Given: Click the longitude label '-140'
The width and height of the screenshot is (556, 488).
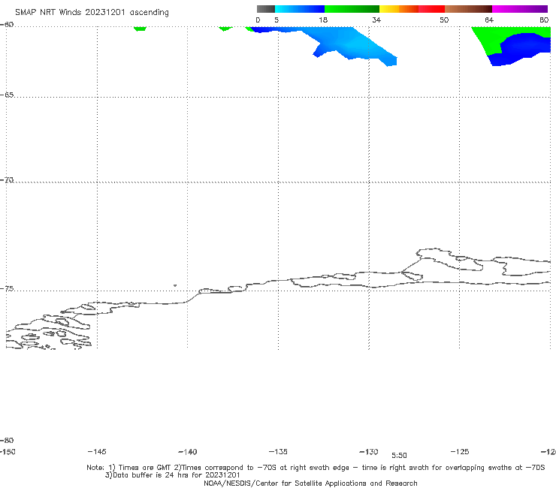Looking at the screenshot, I should point(188,452).
